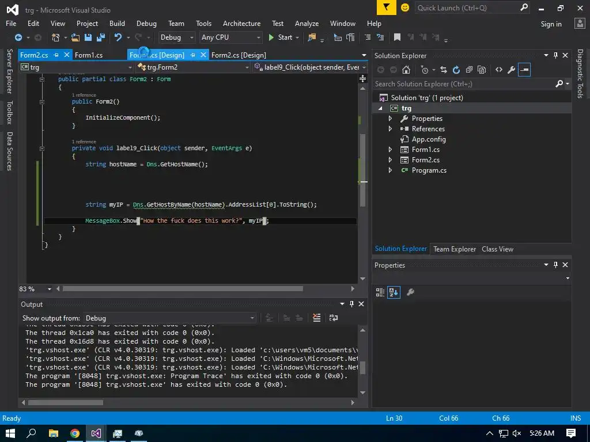Start debugging with the Start button
Image resolution: width=590 pixels, height=442 pixels.
[x=281, y=37]
